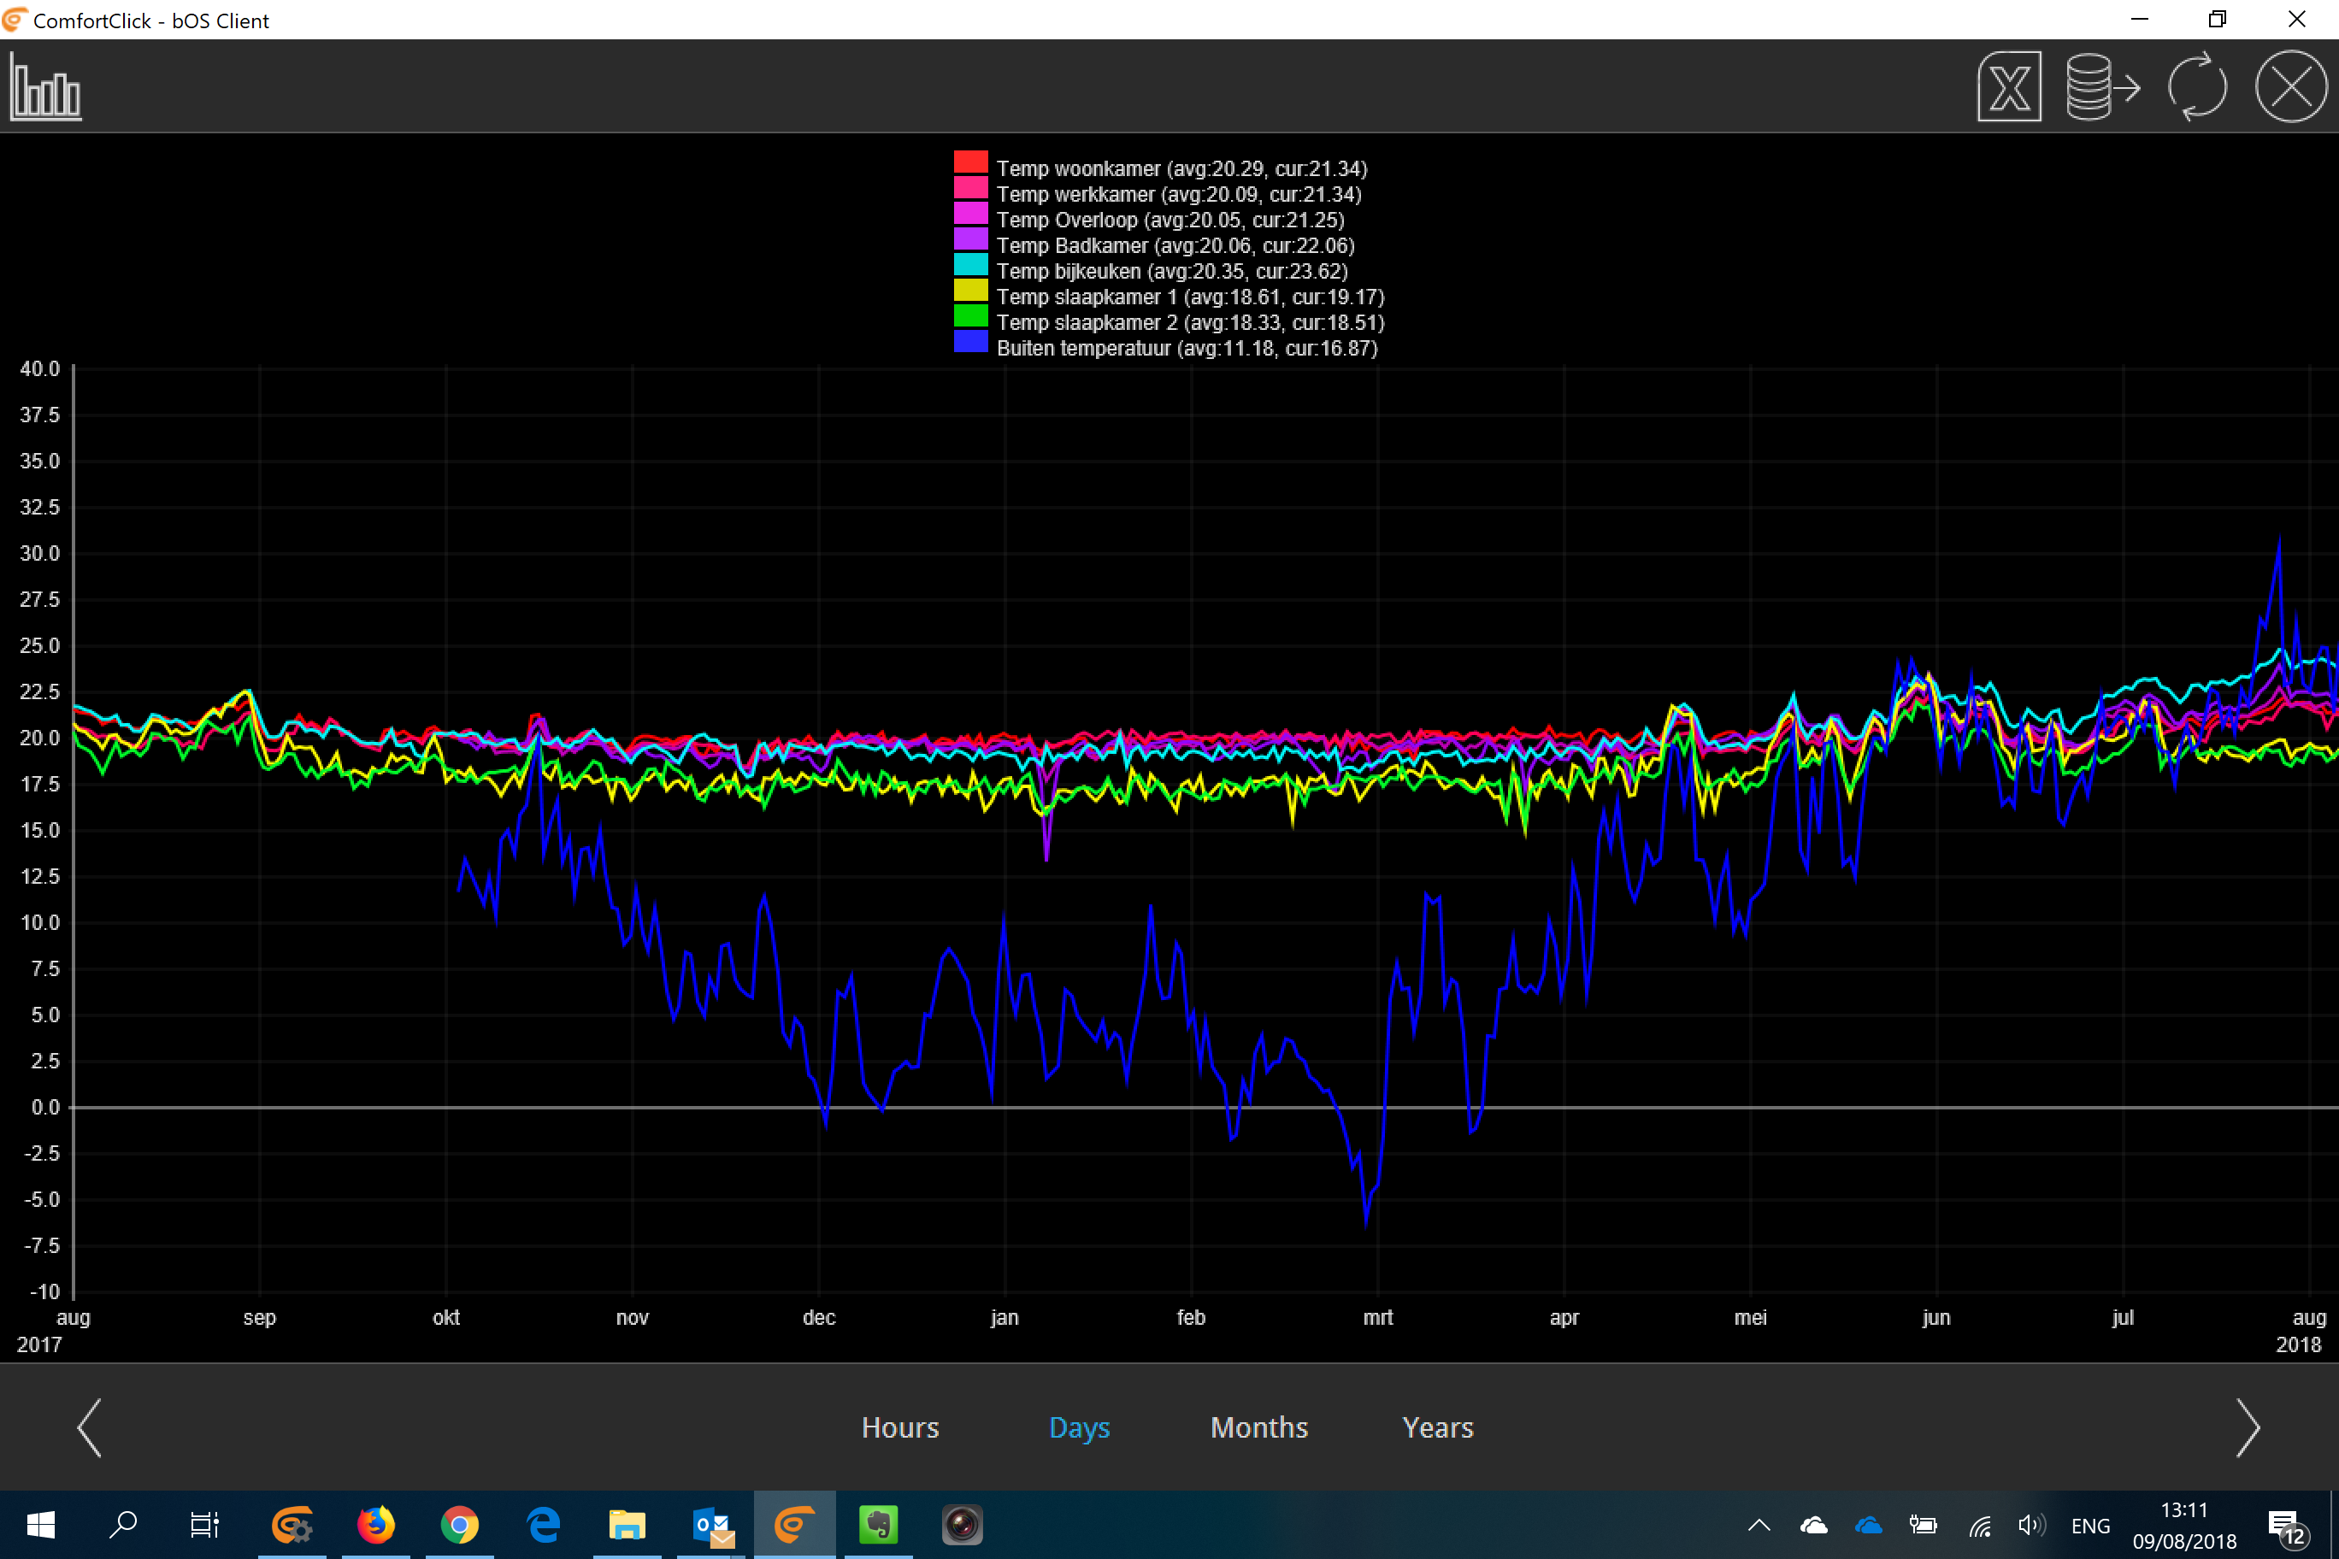Switch graph to Hours view
Viewport: 2339px width, 1559px height.
pos(900,1427)
